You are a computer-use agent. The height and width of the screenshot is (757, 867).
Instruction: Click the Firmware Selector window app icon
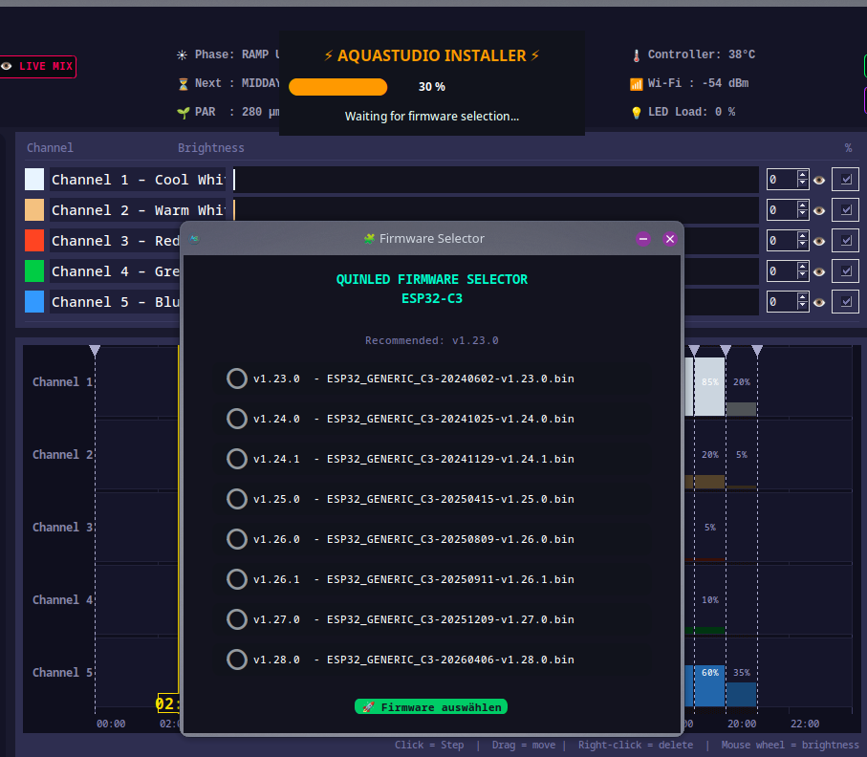coord(194,239)
